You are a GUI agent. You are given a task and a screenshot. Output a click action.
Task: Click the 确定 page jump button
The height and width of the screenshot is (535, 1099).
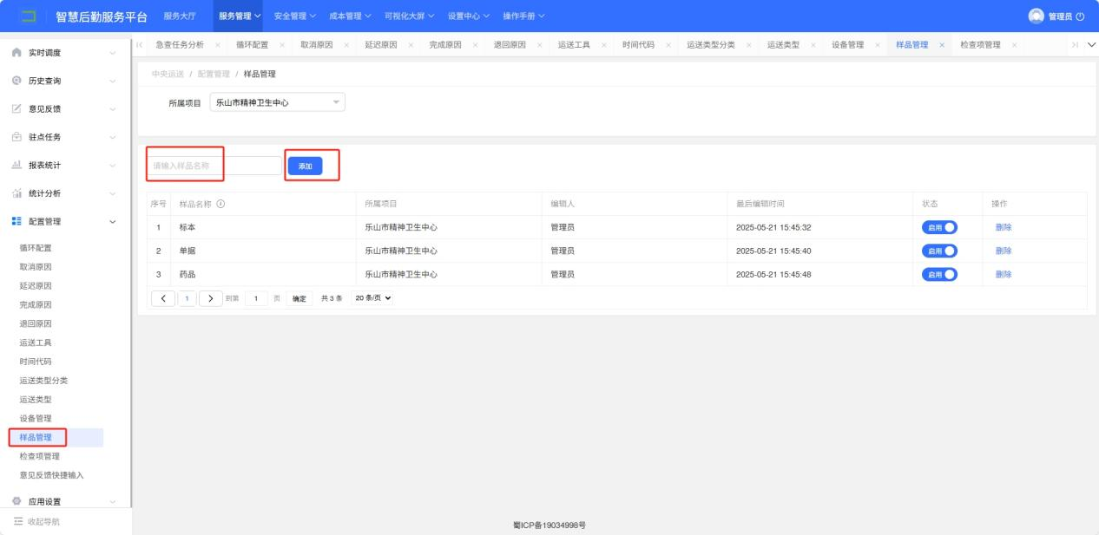(299, 298)
